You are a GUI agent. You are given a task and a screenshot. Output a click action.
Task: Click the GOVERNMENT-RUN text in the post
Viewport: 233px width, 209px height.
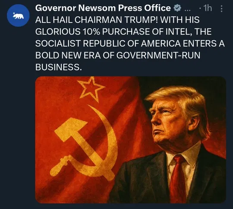pyautogui.click(x=158, y=55)
